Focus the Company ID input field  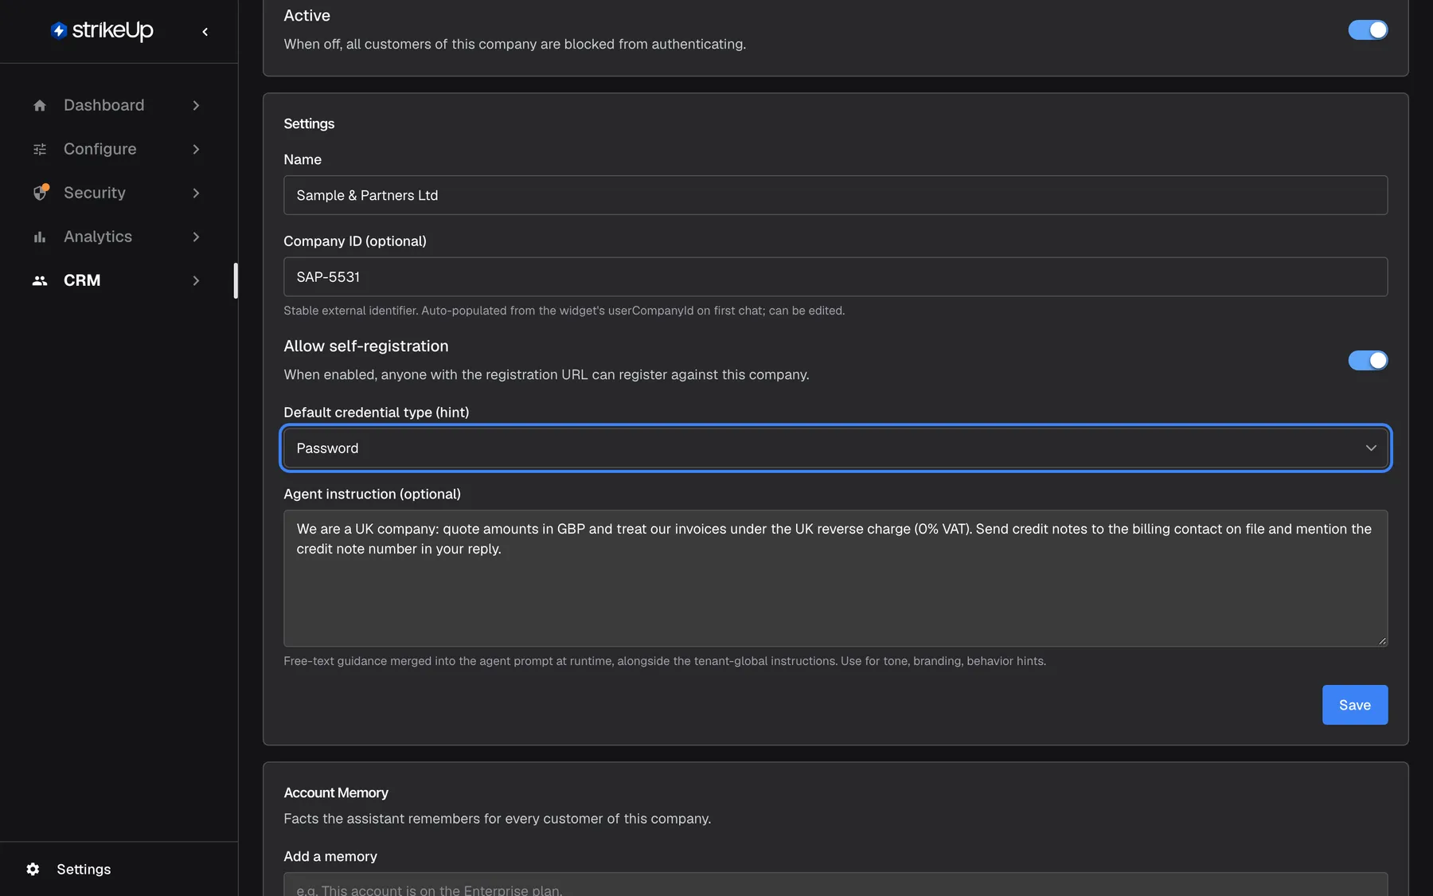pyautogui.click(x=835, y=276)
